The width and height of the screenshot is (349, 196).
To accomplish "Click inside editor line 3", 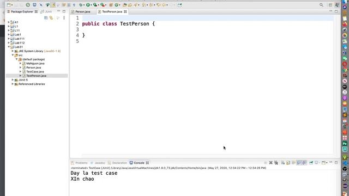I will coord(207,29).
